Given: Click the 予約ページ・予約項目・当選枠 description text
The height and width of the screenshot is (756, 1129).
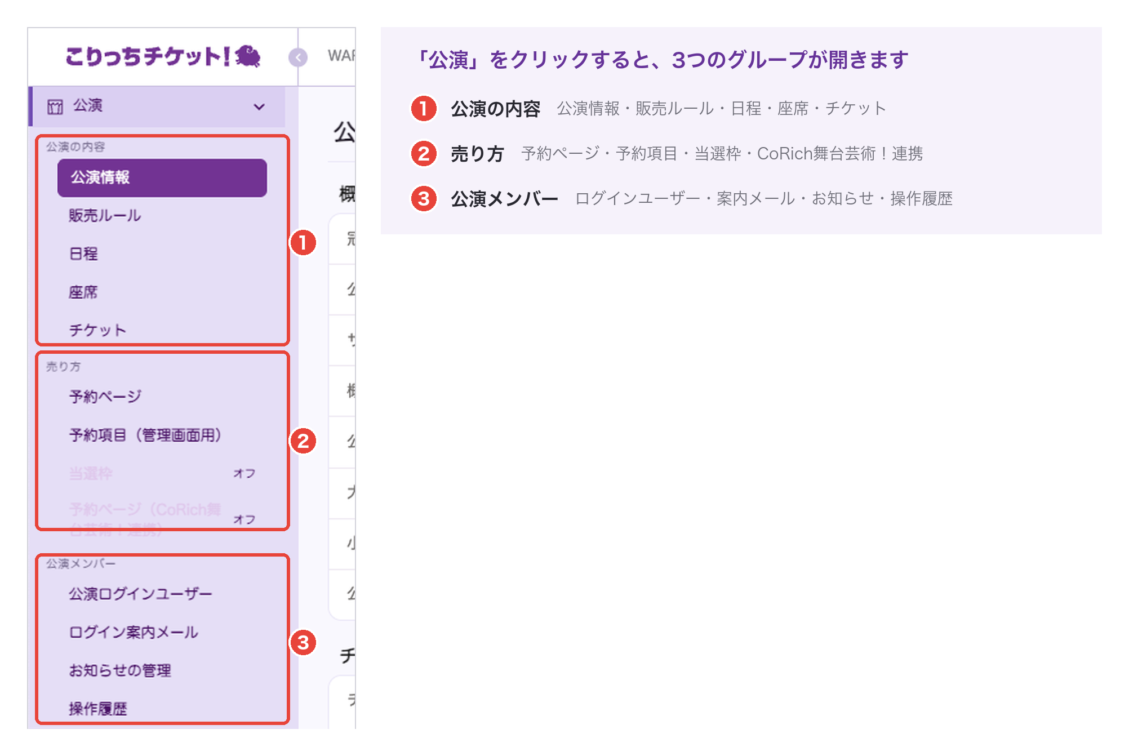Looking at the screenshot, I should [722, 153].
